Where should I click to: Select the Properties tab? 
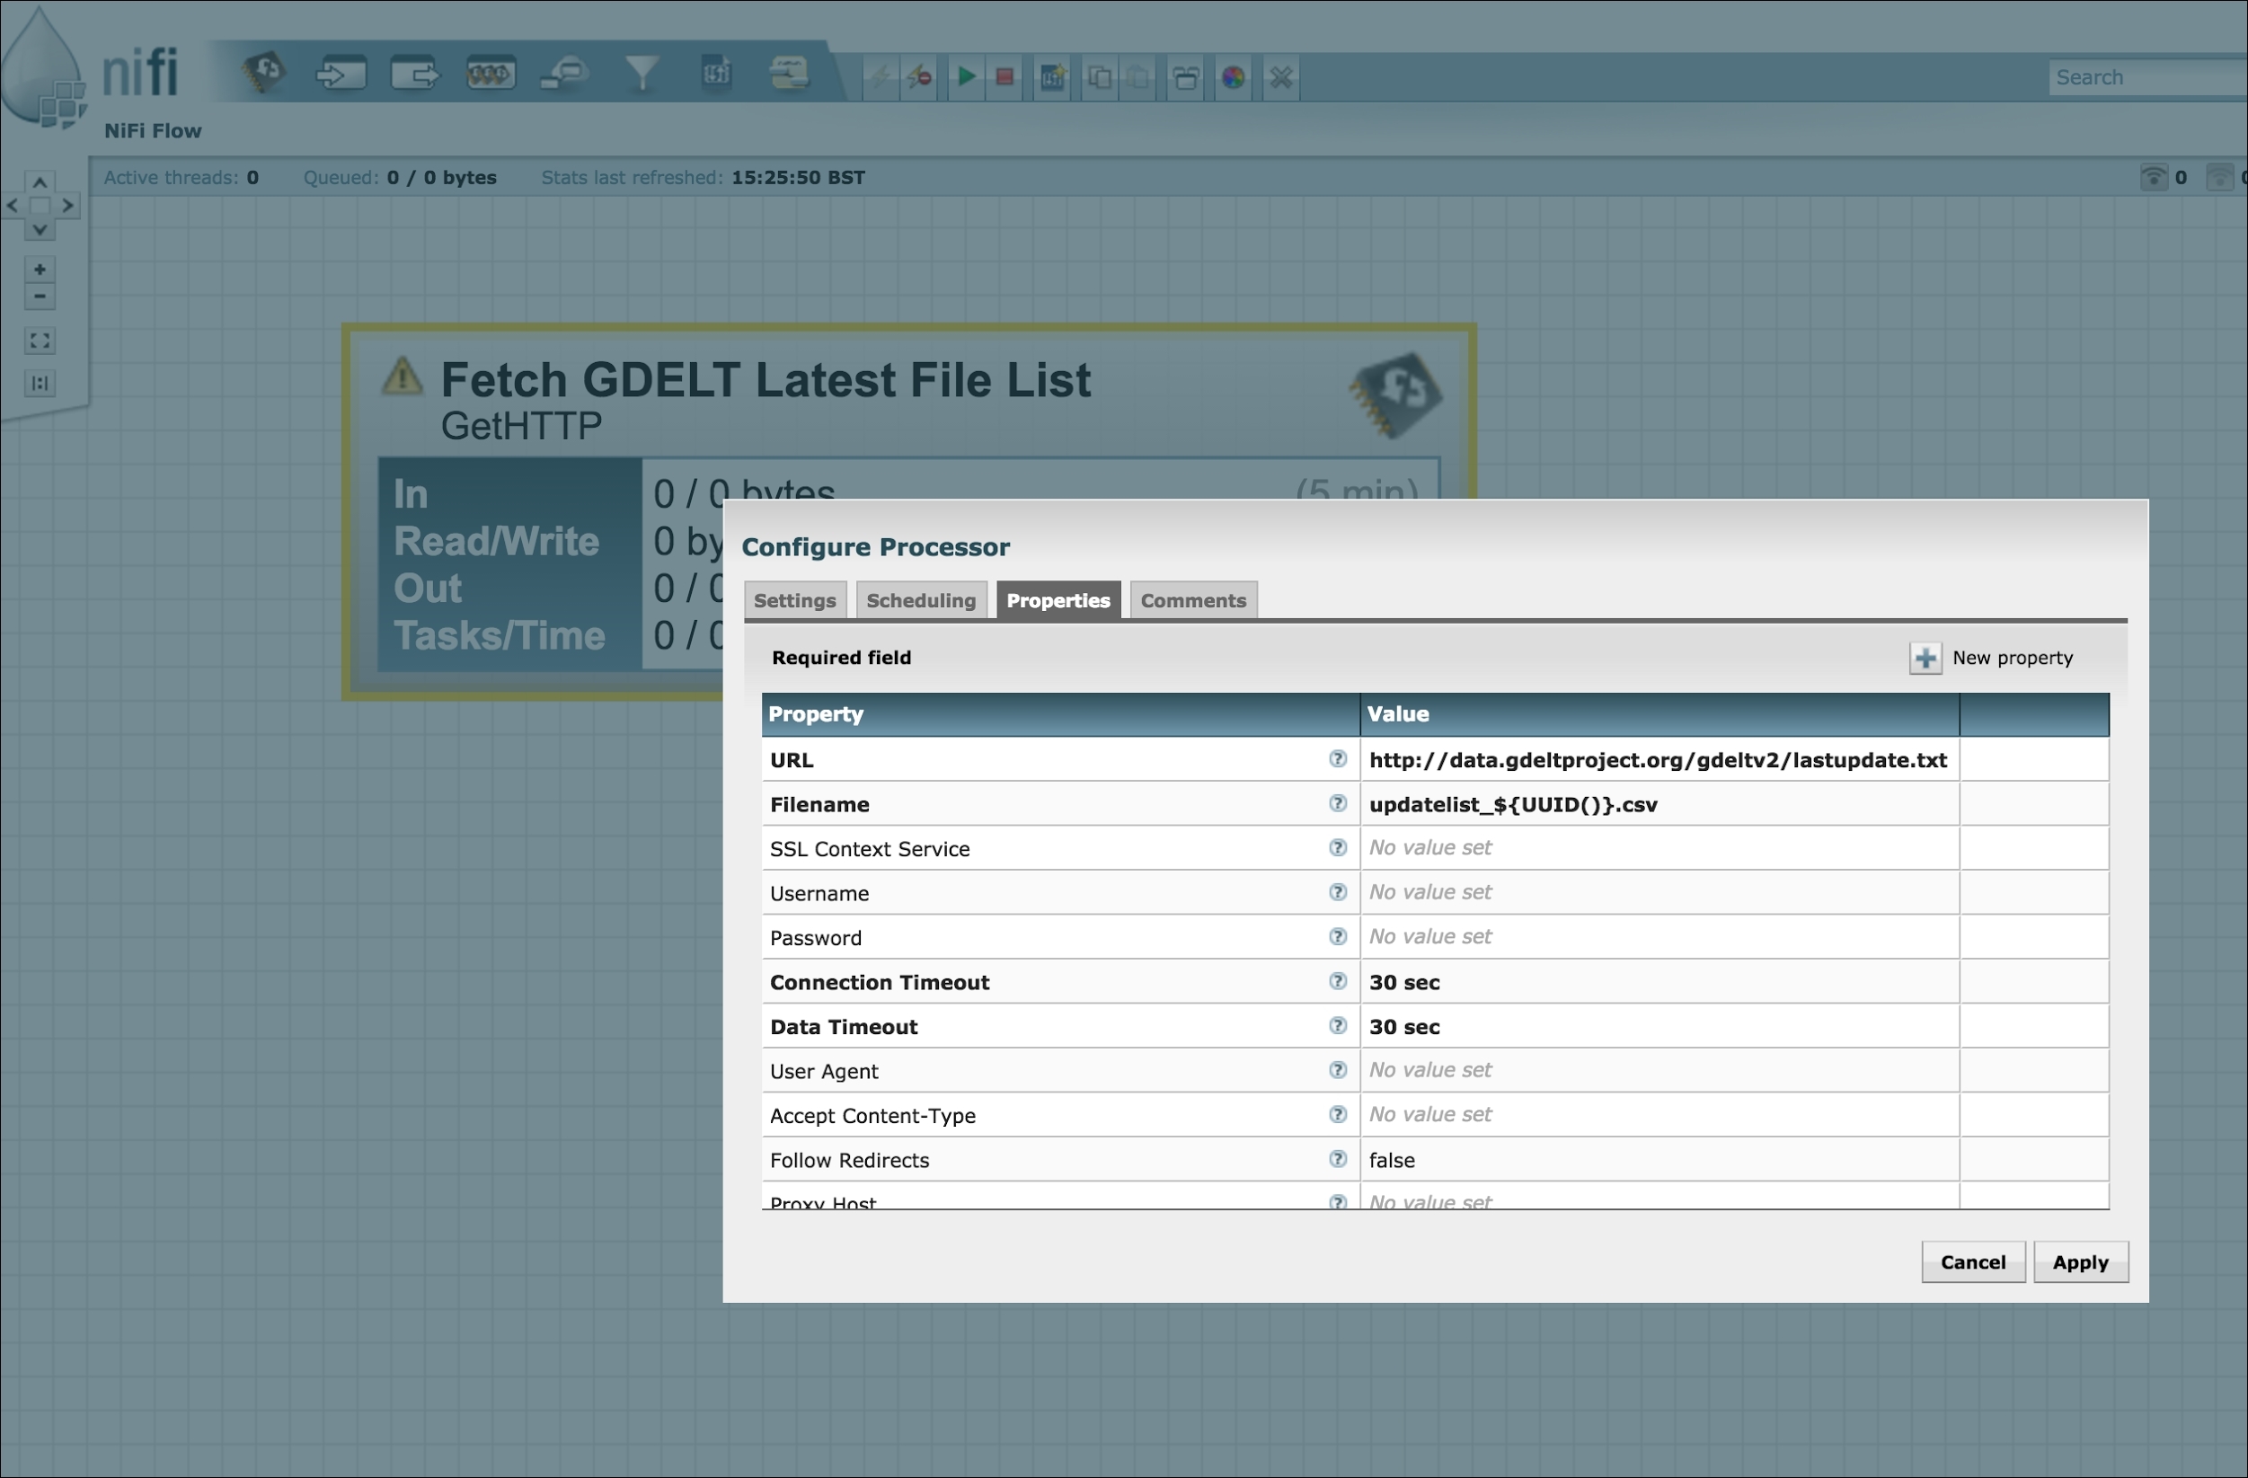coord(1058,601)
